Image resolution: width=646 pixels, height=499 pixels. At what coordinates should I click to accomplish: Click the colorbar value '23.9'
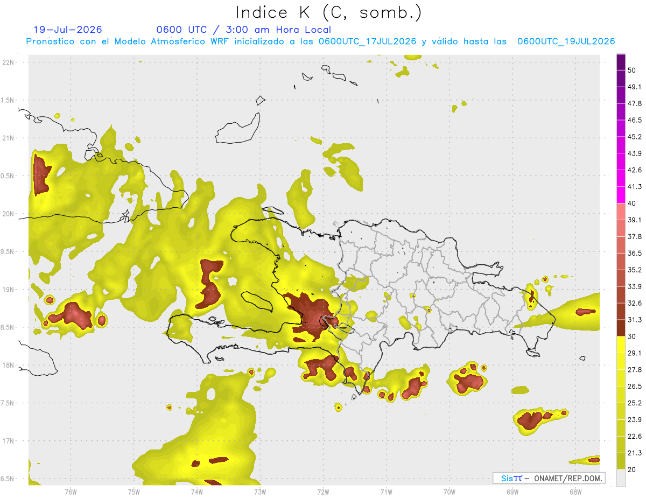[x=635, y=420]
